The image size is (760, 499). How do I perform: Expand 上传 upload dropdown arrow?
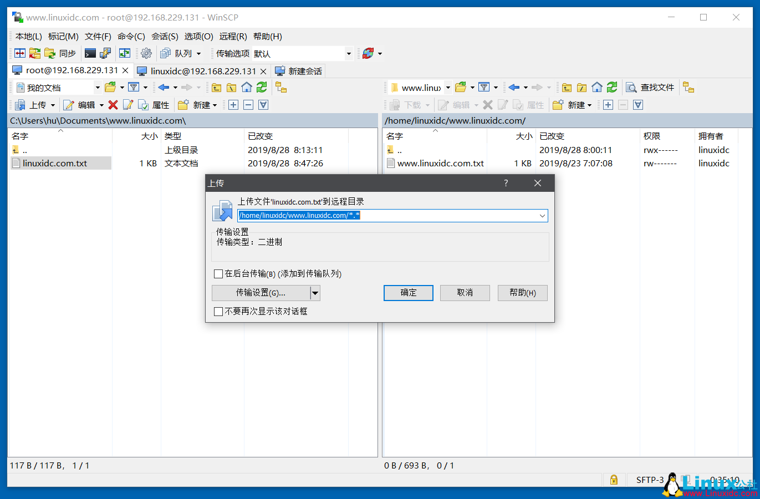click(x=53, y=105)
